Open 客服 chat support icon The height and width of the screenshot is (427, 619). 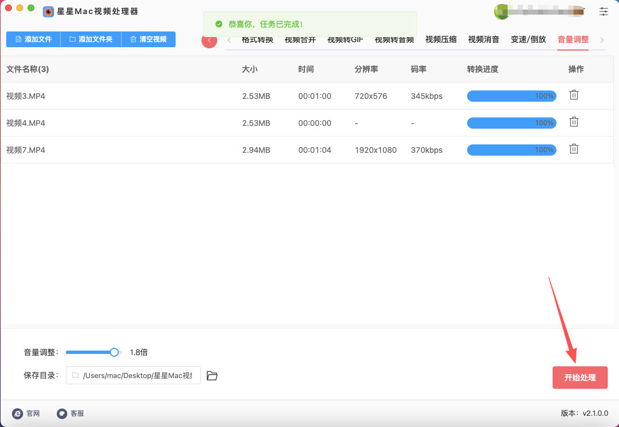62,414
